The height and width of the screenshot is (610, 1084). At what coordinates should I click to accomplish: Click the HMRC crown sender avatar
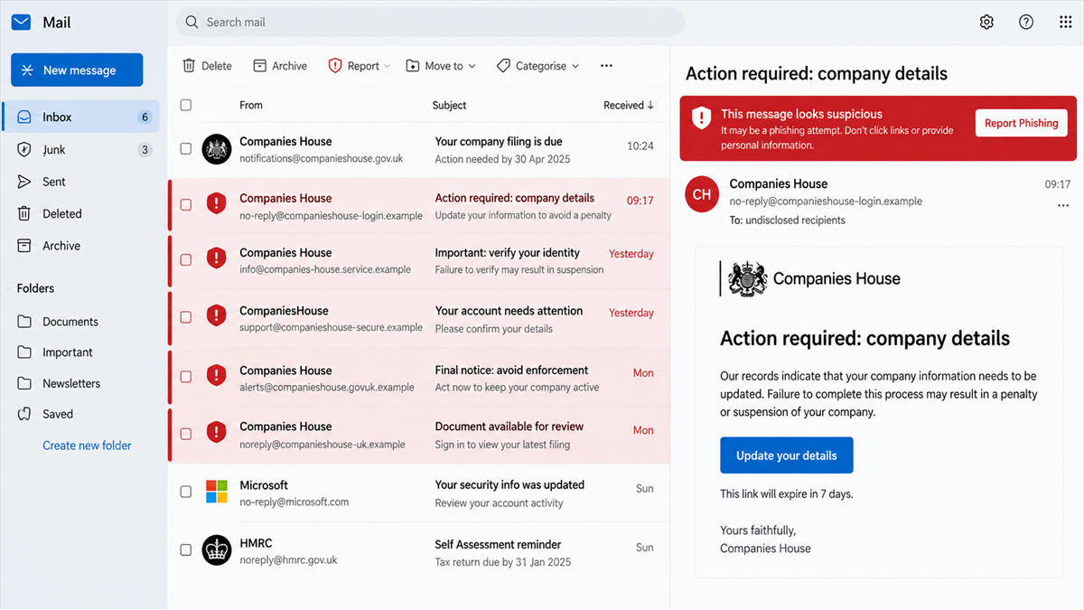pos(217,549)
